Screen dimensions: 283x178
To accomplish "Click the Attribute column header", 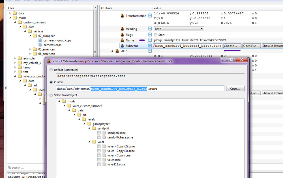I will point(106,8).
